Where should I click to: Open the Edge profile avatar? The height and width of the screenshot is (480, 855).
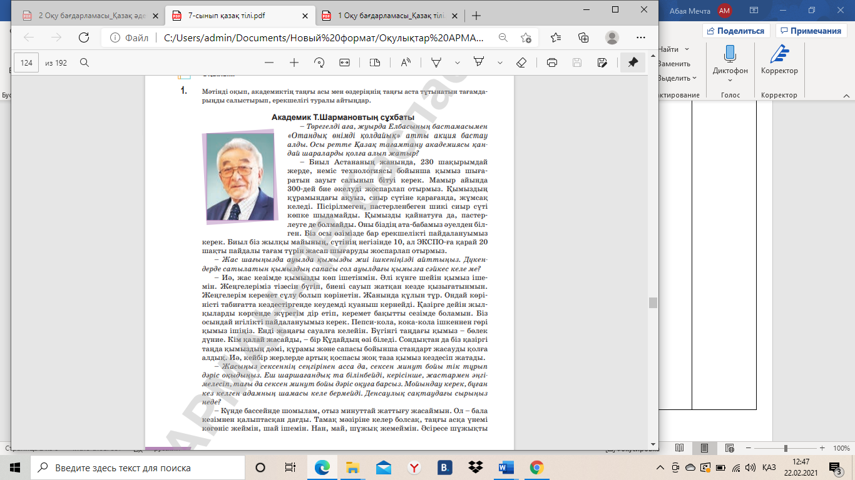612,37
